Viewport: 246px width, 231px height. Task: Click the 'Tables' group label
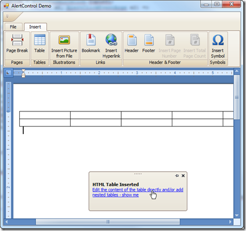(39, 62)
